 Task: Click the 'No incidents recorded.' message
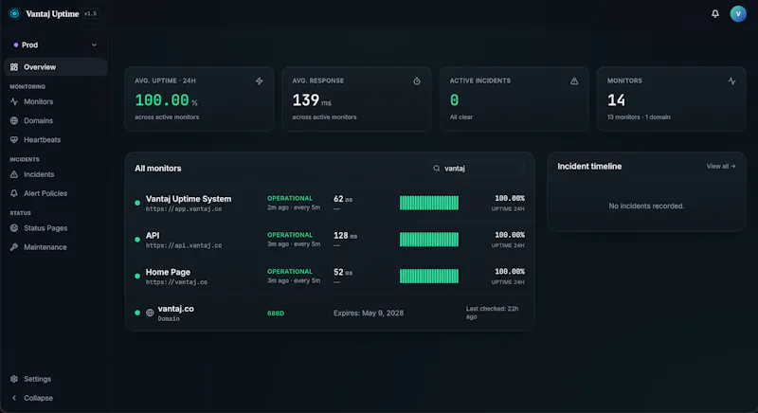coord(646,206)
